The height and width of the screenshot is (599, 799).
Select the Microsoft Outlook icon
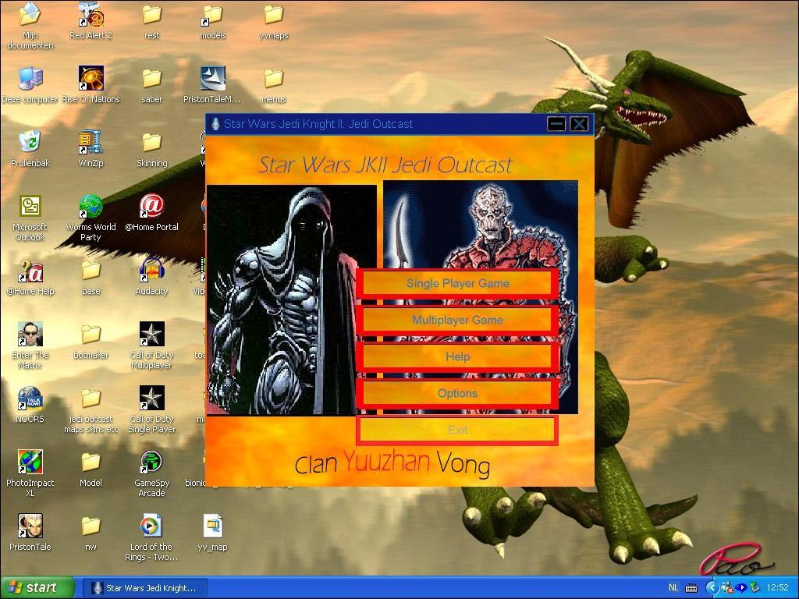click(x=30, y=207)
